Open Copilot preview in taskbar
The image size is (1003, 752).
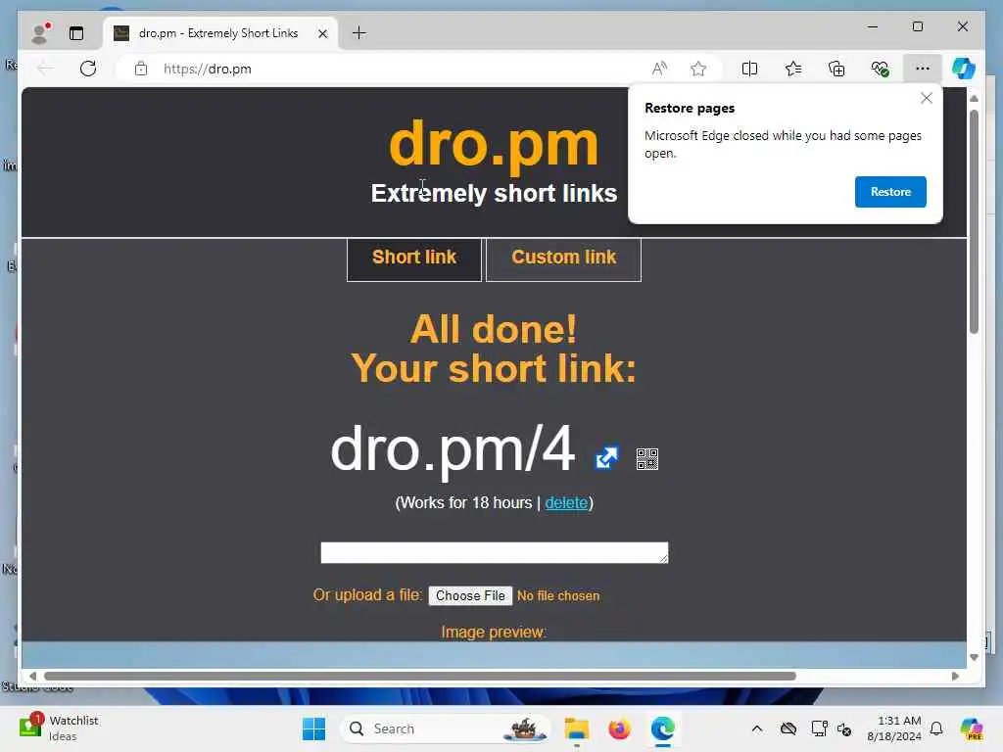click(x=971, y=728)
